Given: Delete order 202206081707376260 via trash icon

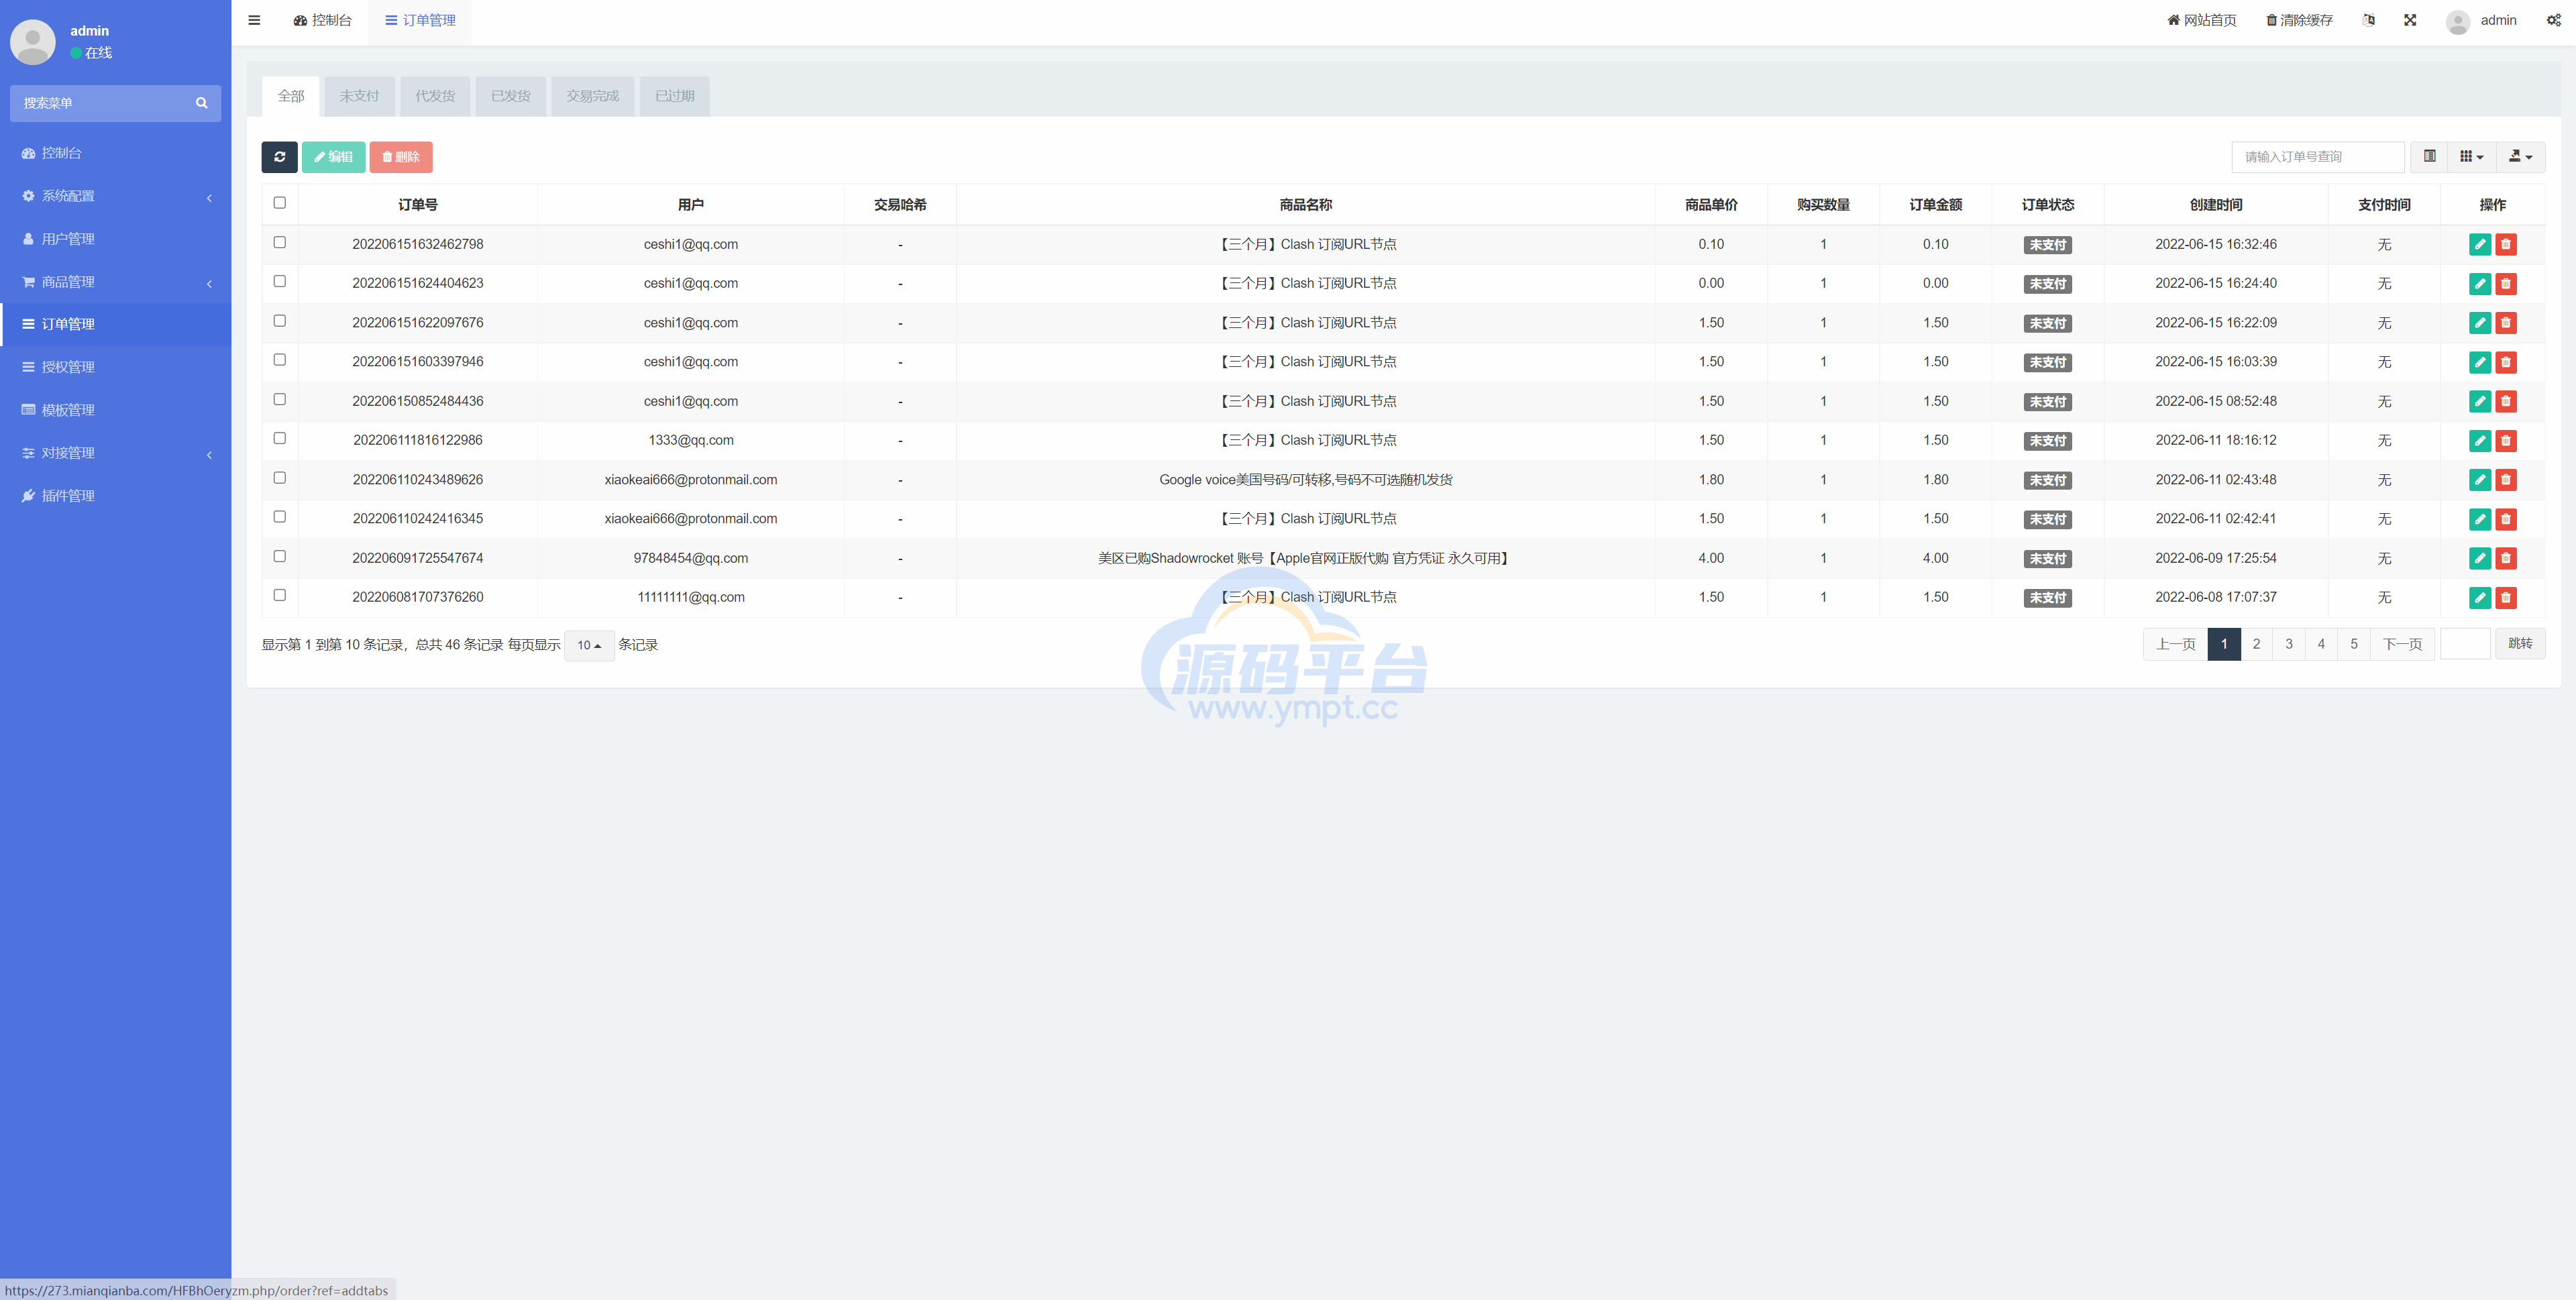Looking at the screenshot, I should pos(2506,598).
